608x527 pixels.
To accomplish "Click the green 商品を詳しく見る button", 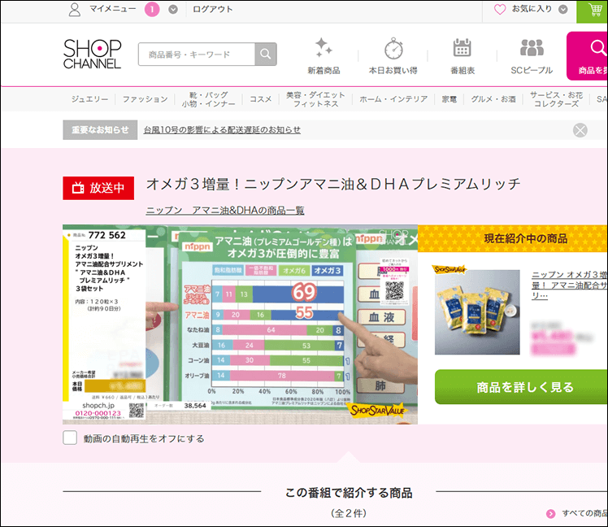I will [x=521, y=387].
